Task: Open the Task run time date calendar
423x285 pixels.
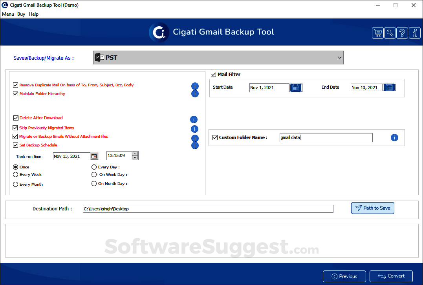Action: point(94,156)
